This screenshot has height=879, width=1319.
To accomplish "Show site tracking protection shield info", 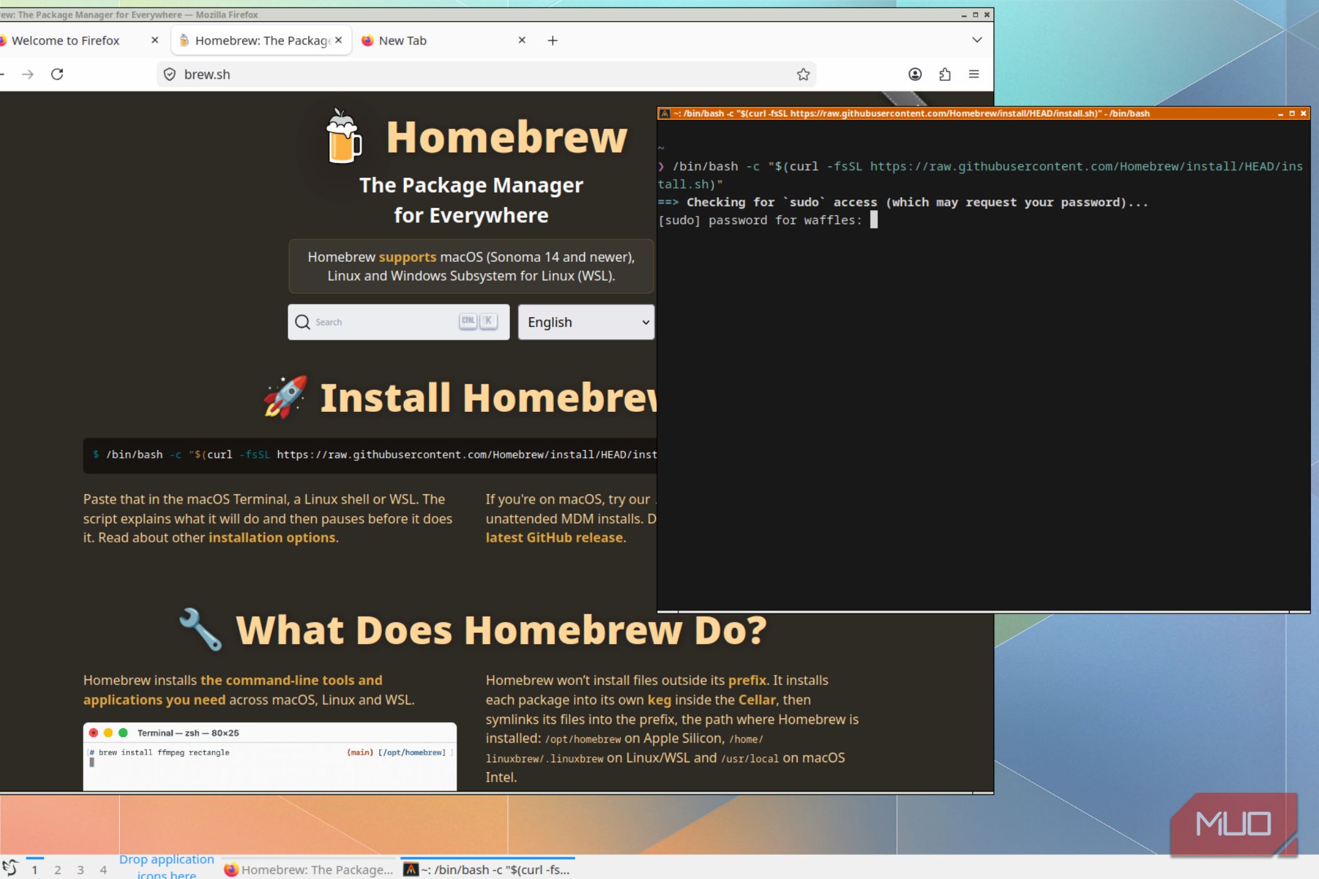I will pyautogui.click(x=170, y=74).
